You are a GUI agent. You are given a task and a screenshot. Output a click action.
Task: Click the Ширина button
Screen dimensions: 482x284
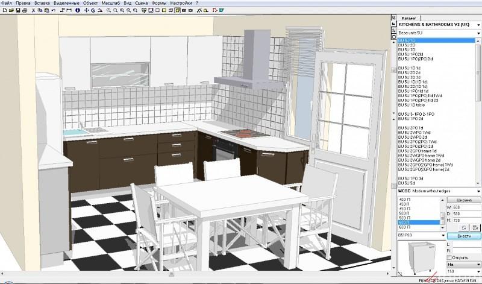click(x=463, y=199)
